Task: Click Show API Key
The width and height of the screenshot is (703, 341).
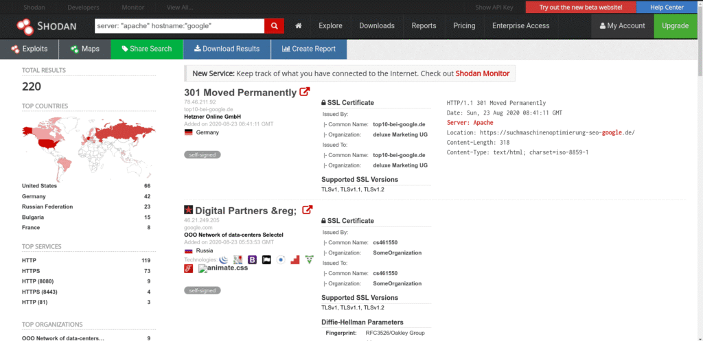Action: point(494,7)
